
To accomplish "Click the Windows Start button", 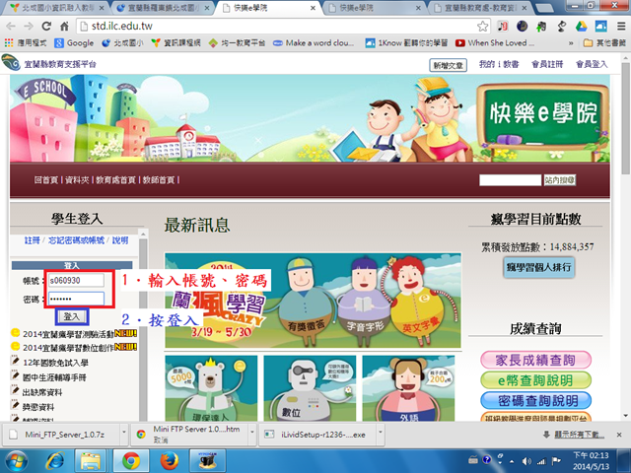I will point(18,460).
